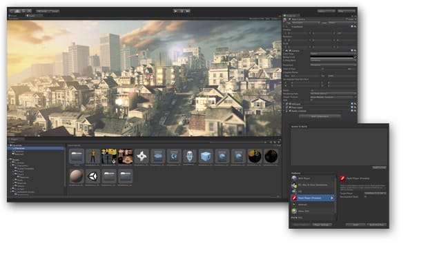Image resolution: width=428 pixels, height=257 pixels.
Task: Select the Hand tool in the top toolbar
Action: [x=12, y=11]
